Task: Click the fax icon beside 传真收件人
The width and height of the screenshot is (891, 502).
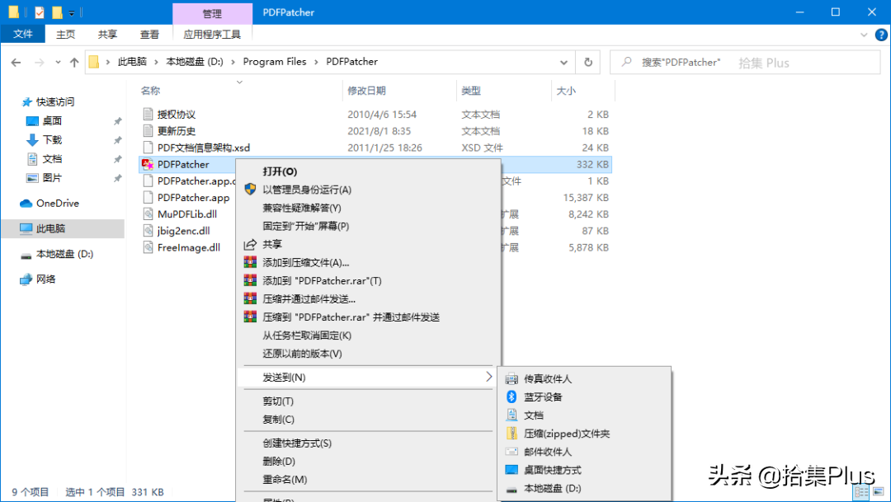Action: coord(511,379)
